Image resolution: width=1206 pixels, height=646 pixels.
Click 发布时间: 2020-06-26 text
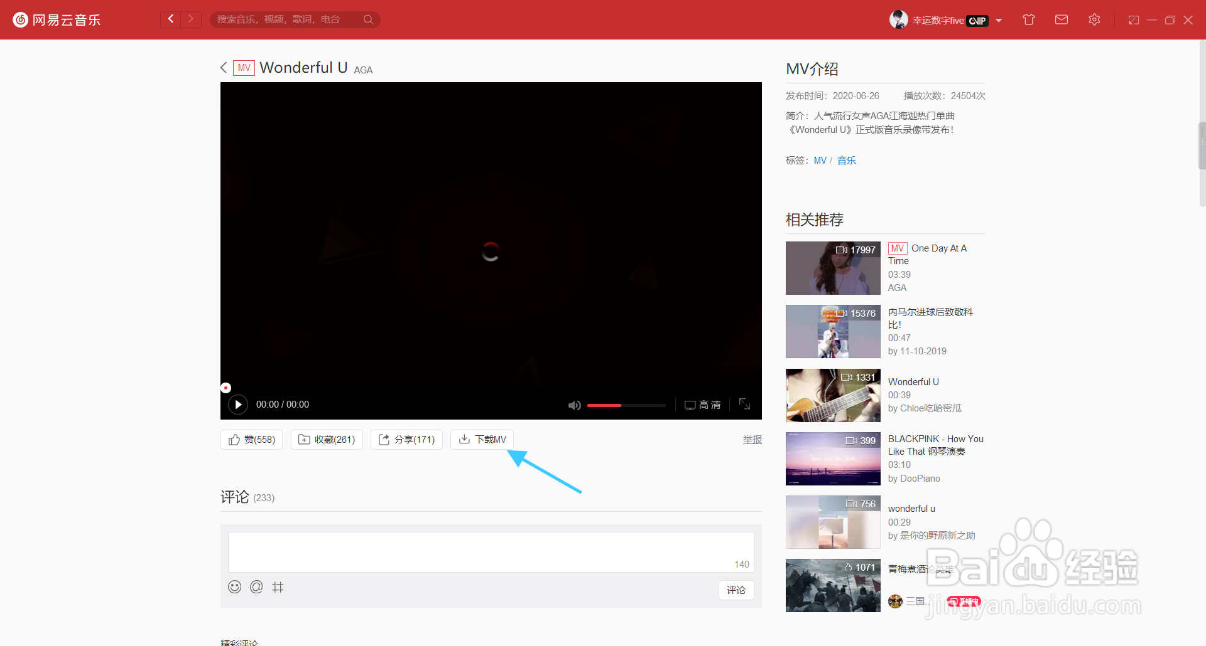click(x=832, y=96)
